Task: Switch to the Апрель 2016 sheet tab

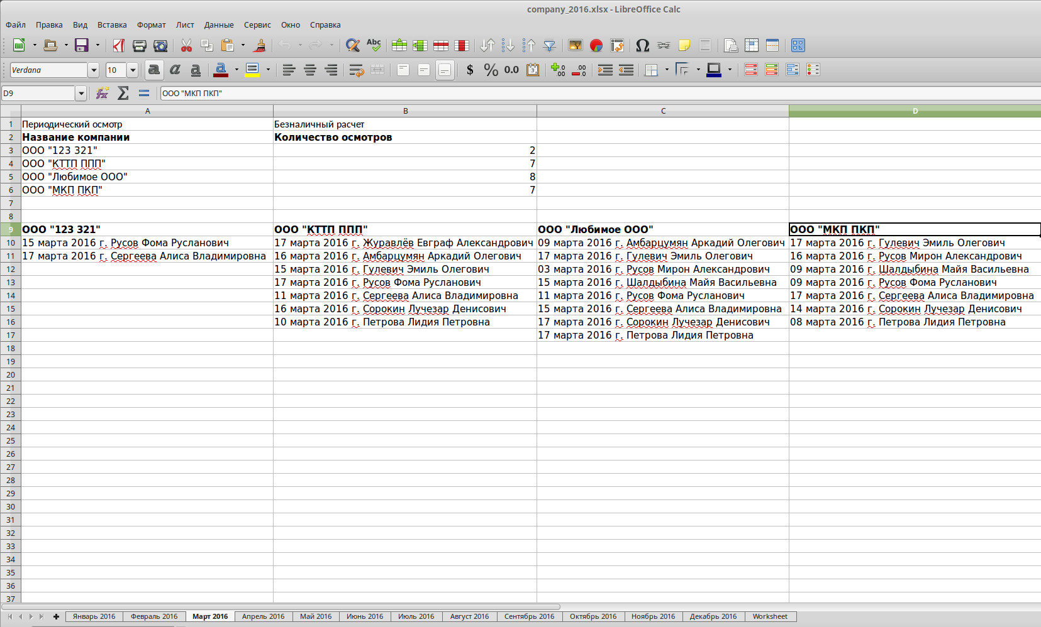Action: [263, 616]
